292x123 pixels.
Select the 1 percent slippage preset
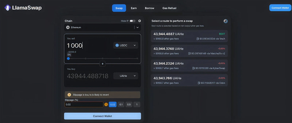coord(137,105)
